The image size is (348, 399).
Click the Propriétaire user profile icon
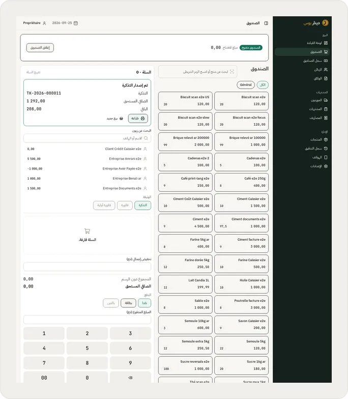[x=44, y=23]
